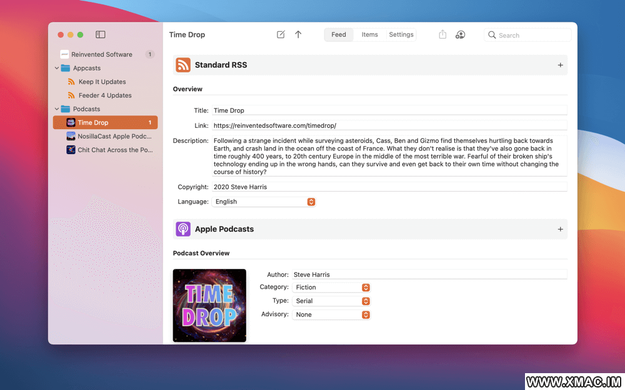This screenshot has height=390, width=625.
Task: Select the Reinvented Software feed
Action: 101,54
